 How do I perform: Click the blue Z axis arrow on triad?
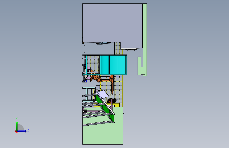coord(22,131)
